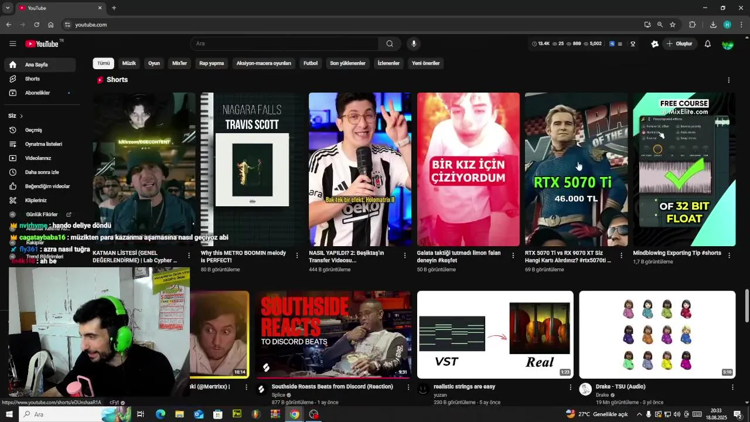Open Southside Roasts Beats video title
The width and height of the screenshot is (750, 422).
(x=332, y=387)
